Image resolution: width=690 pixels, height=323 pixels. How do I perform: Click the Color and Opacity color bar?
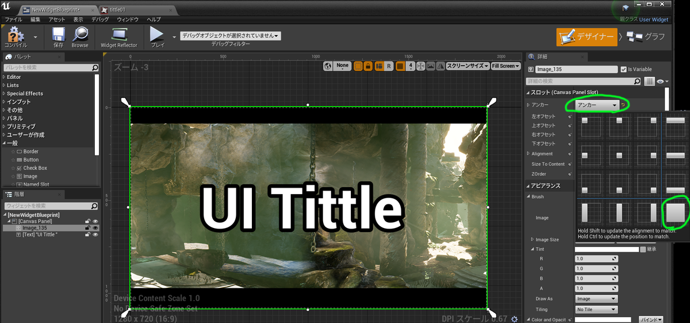pos(603,320)
